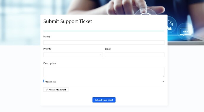This screenshot has width=204, height=112.
Task: Click the Submit Support Ticket heading
Action: [x=68, y=21]
